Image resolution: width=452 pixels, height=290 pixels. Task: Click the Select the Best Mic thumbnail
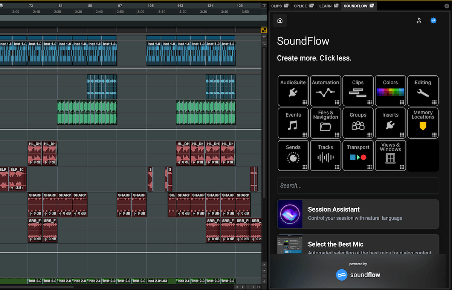pyautogui.click(x=290, y=245)
